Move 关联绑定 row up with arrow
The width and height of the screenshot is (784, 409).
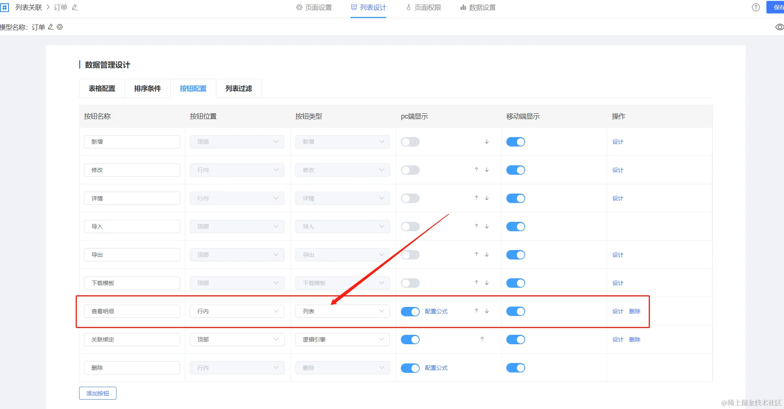point(482,339)
